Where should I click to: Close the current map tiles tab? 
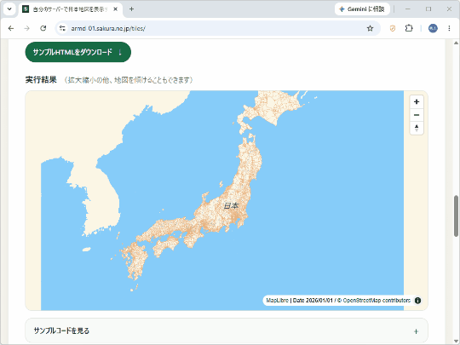116,9
